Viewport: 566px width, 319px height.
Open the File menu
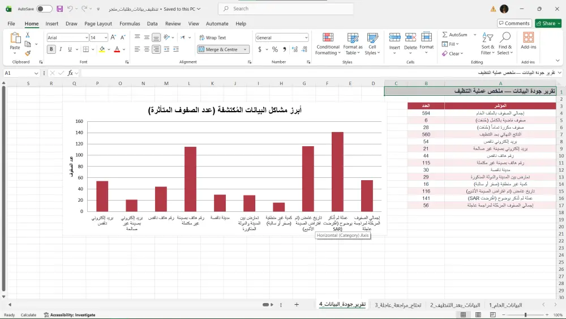pos(11,23)
